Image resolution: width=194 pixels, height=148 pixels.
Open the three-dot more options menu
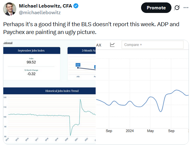pos(187,8)
